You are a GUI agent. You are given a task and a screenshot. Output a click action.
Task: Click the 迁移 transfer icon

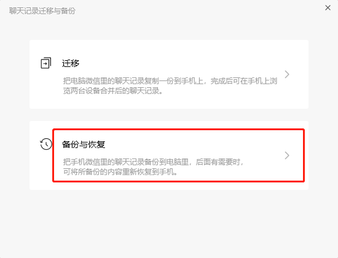click(45, 63)
